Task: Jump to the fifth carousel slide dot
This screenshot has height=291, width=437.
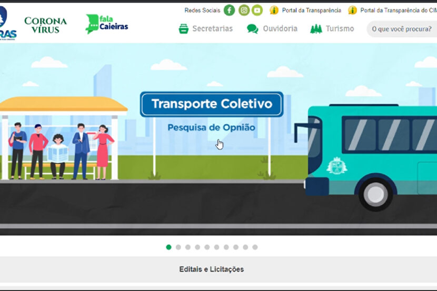Action: click(207, 247)
